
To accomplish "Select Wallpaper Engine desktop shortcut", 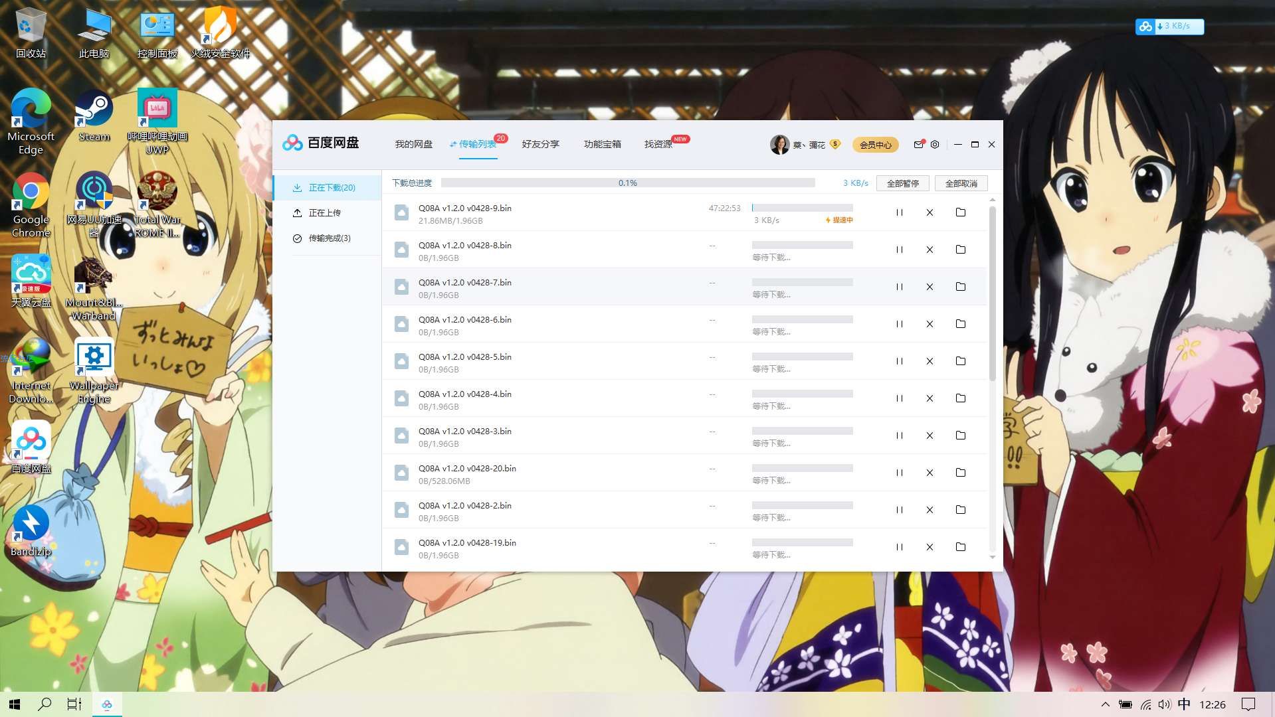I will coord(94,370).
